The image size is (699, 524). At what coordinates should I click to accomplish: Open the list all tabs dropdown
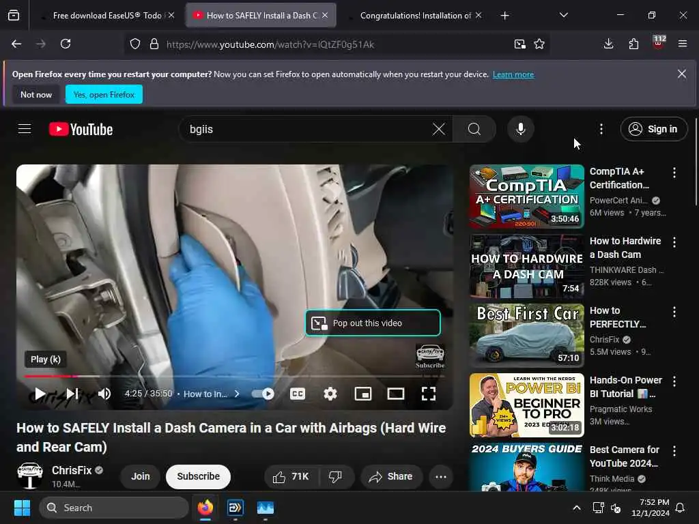563,15
